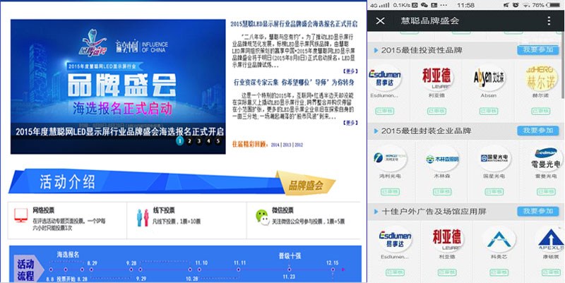565x283 pixels.
Task: Click 我要参加 for 2015最佳封装企业品牌
Action: 538,131
